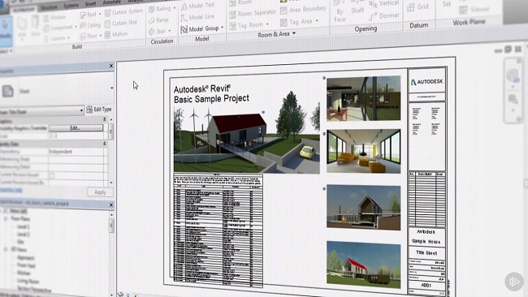
Task: Select the sheet list schedule table
Action: click(x=219, y=230)
